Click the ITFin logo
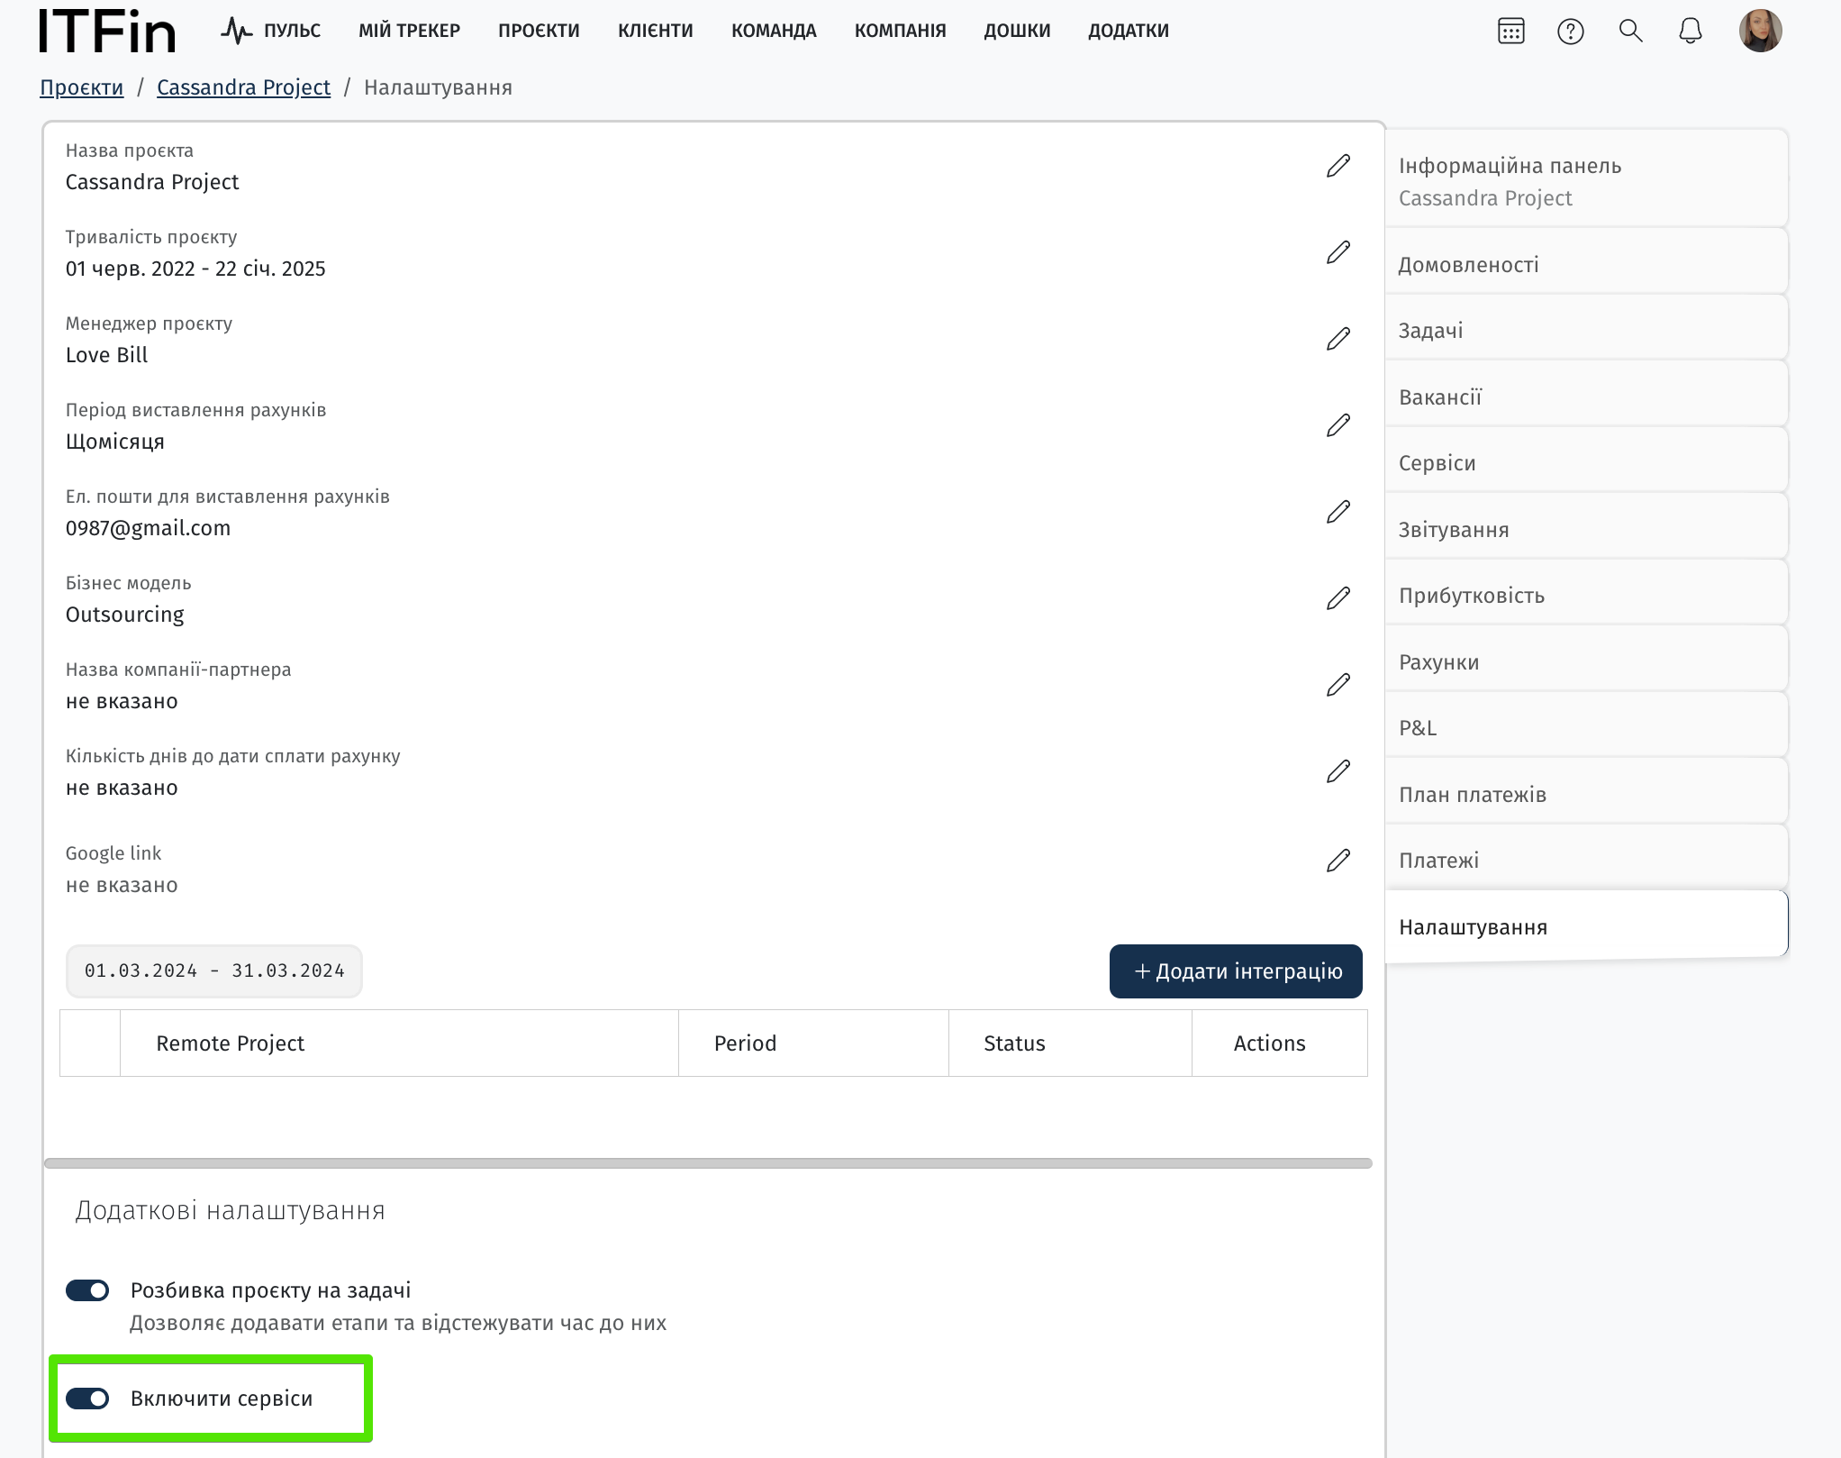1841x1458 pixels. click(107, 32)
